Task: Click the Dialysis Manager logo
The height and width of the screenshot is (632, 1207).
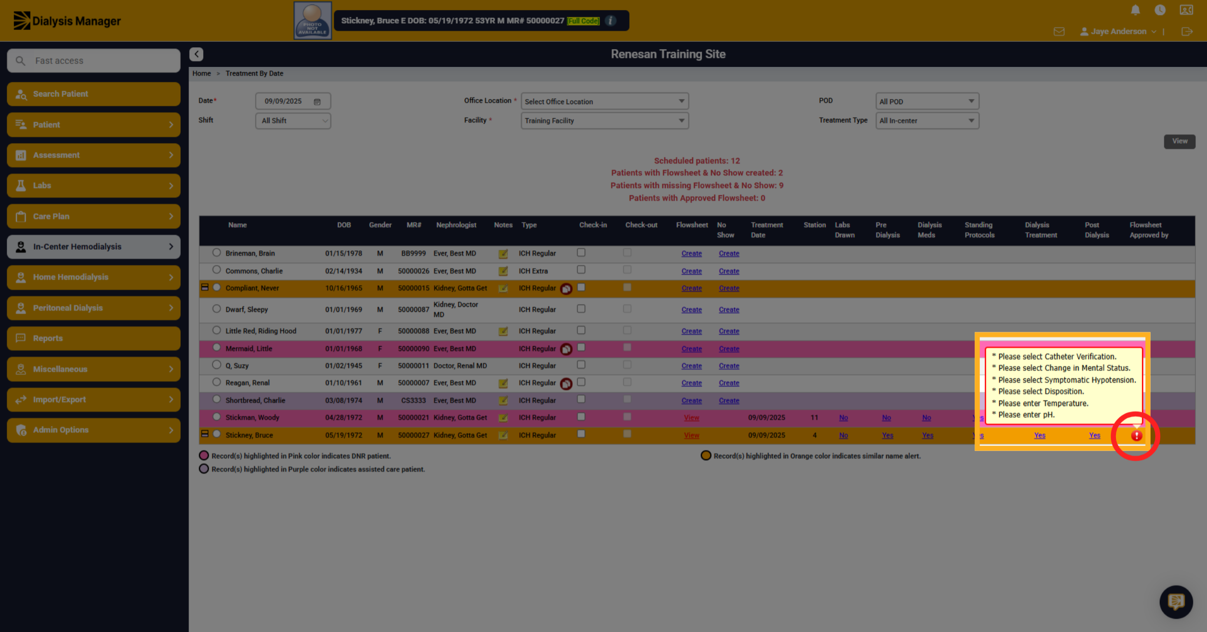Action: pos(67,21)
